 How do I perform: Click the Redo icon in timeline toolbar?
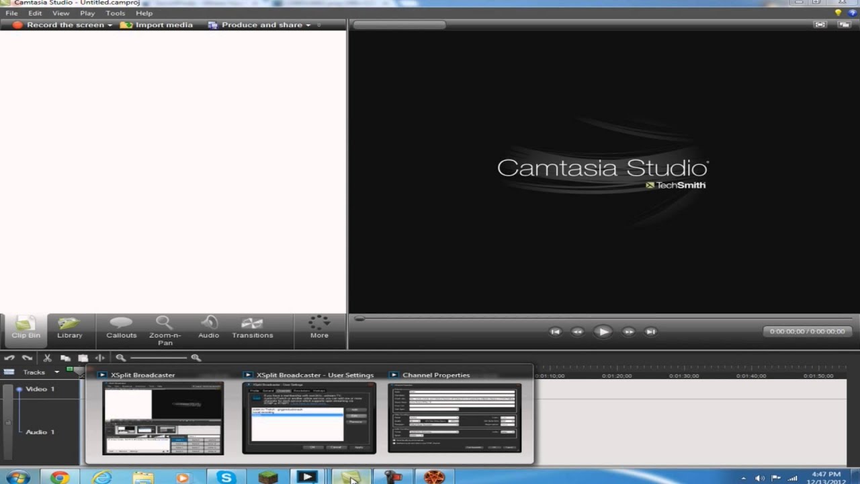(x=27, y=358)
